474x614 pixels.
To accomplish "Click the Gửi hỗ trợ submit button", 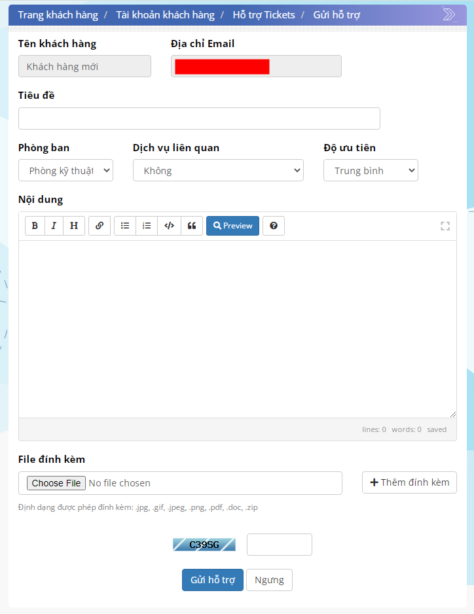I will point(213,580).
